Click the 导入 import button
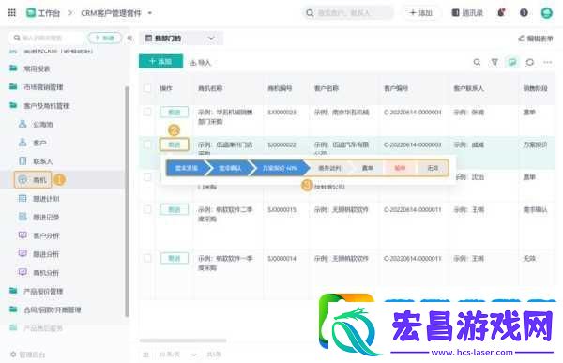 click(x=201, y=63)
